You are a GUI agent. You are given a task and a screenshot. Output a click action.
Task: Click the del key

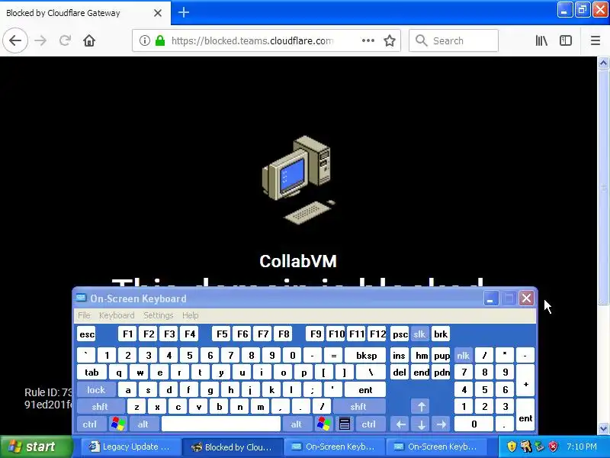(400, 373)
